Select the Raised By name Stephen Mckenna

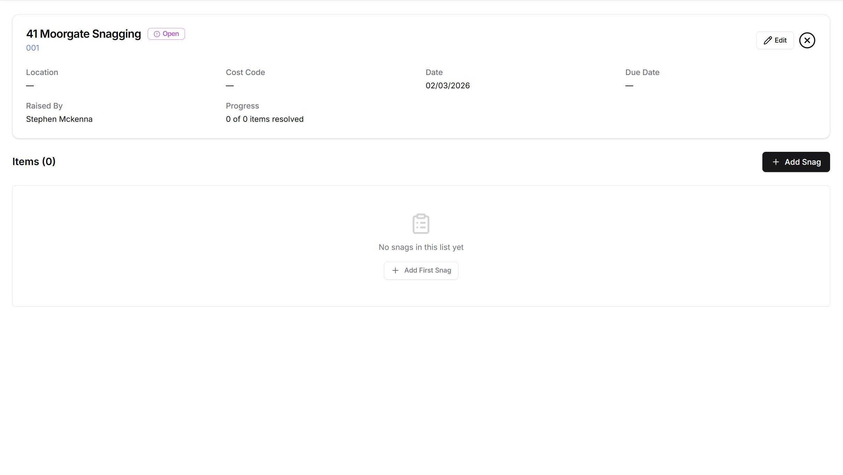click(59, 119)
